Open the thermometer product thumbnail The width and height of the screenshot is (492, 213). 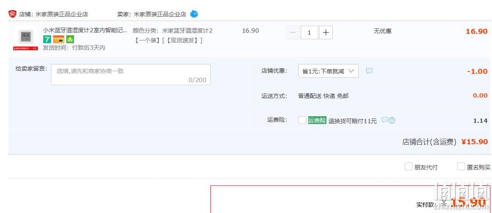25,38
